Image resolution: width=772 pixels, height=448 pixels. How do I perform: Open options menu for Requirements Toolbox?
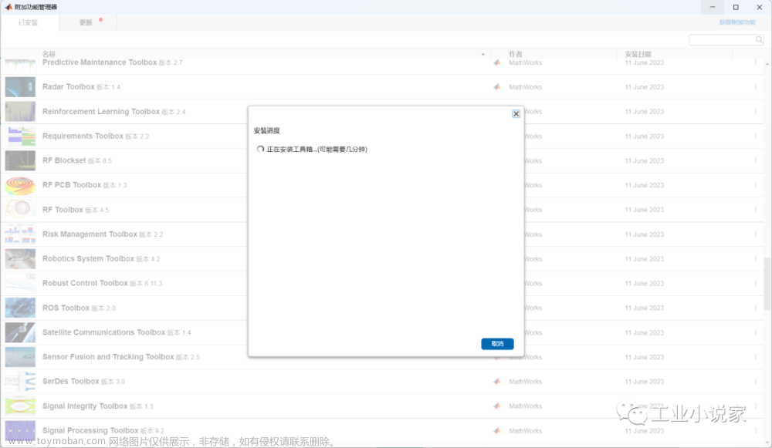[x=755, y=136]
